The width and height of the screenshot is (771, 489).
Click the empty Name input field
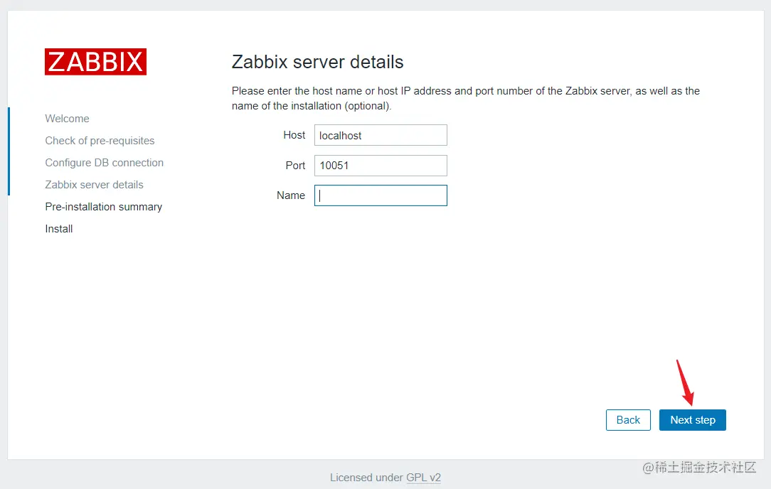pyautogui.click(x=381, y=195)
